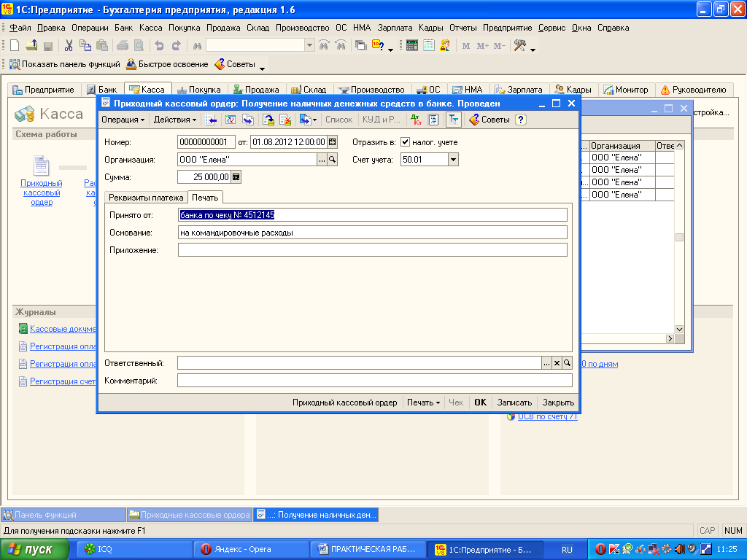Click the Основание input field

[x=373, y=233]
